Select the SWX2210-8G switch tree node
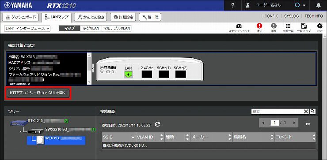Screen dimensions: 327x160 (61, 130)
